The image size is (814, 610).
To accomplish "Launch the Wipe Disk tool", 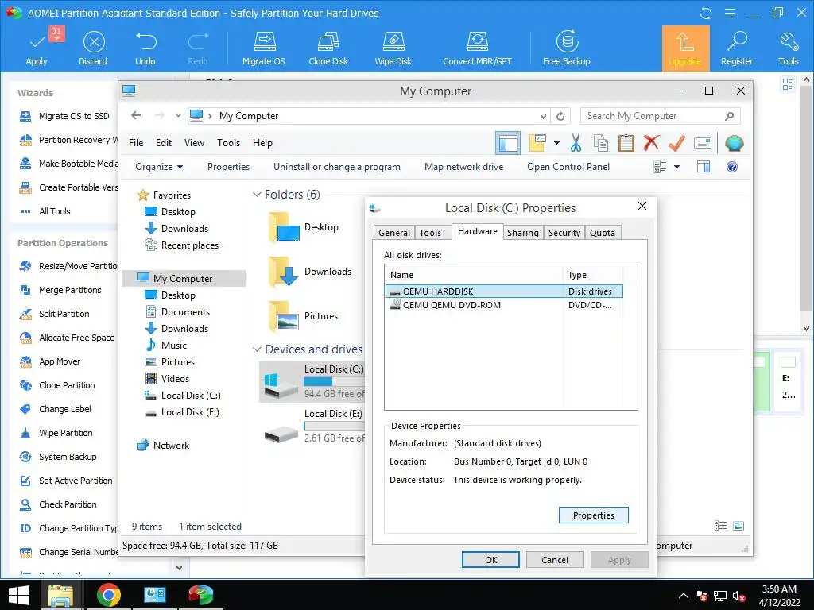I will [393, 48].
